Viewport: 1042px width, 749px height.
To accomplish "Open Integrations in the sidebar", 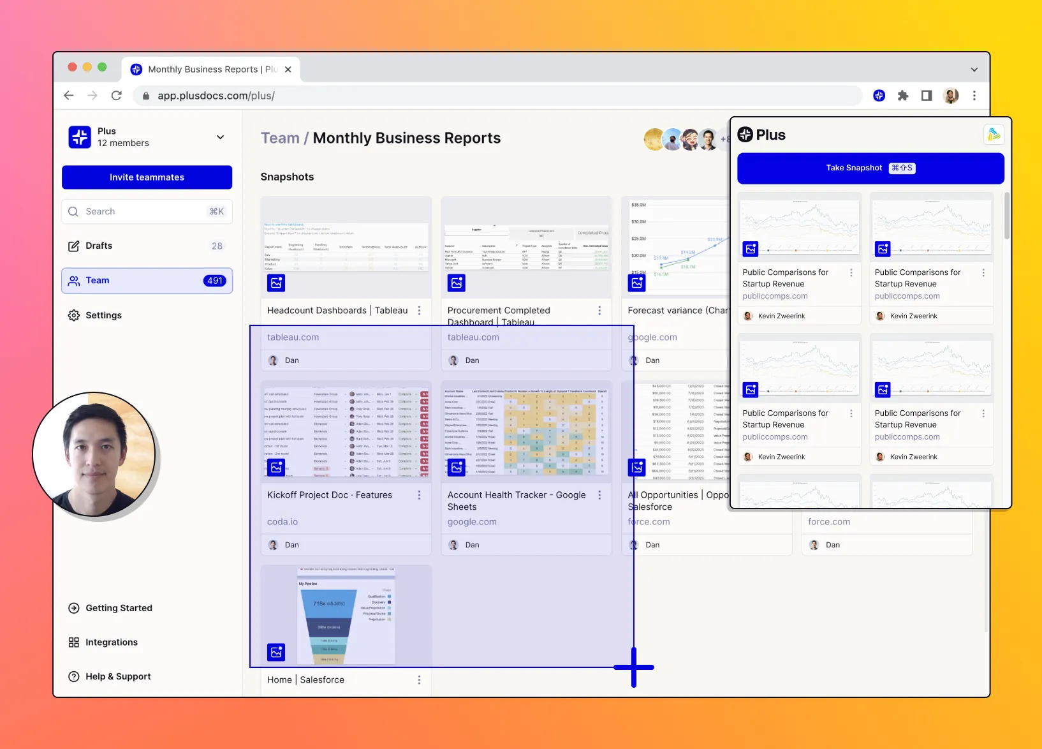I will point(103,642).
